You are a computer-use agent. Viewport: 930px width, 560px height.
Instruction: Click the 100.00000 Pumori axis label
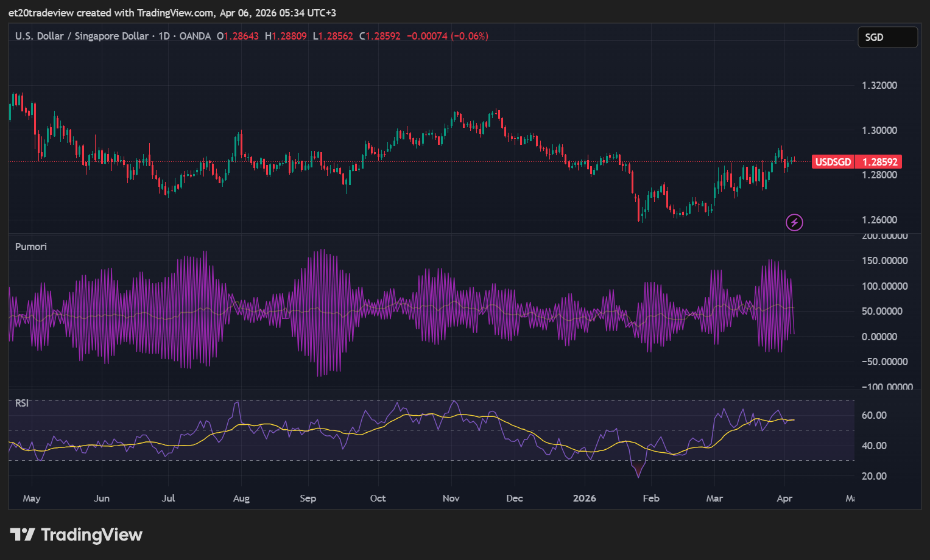point(884,286)
